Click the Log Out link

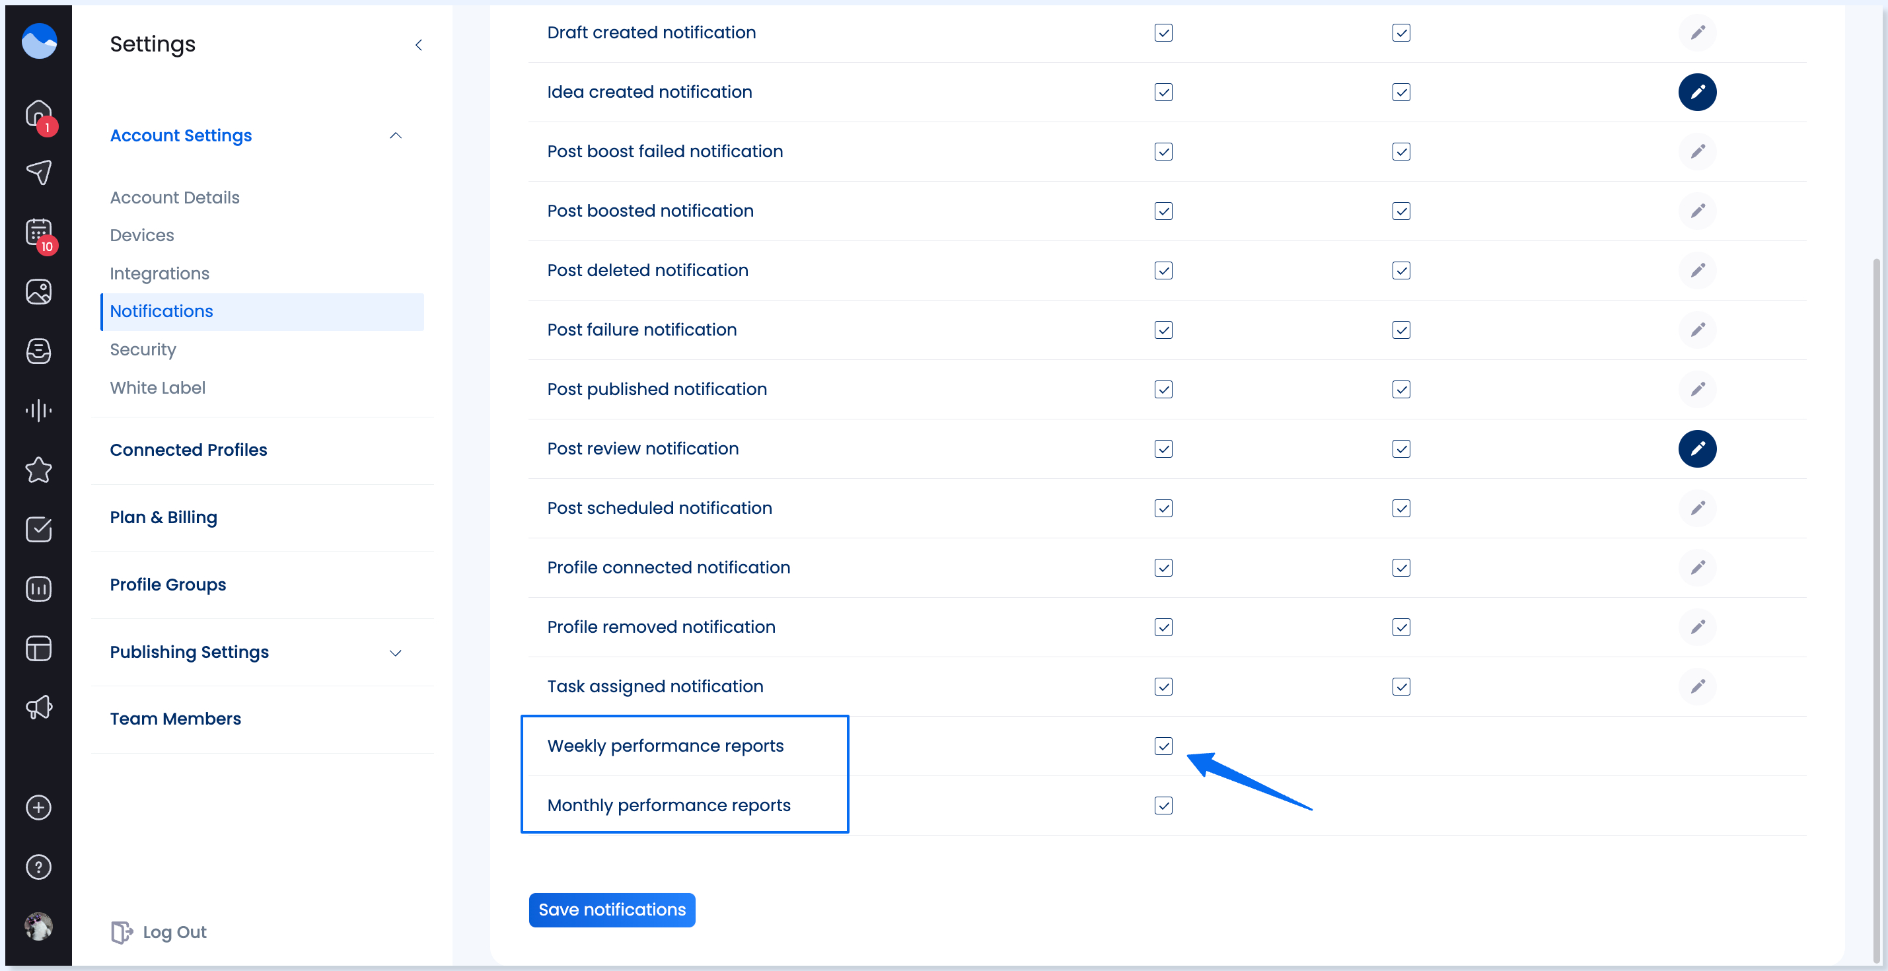tap(160, 932)
